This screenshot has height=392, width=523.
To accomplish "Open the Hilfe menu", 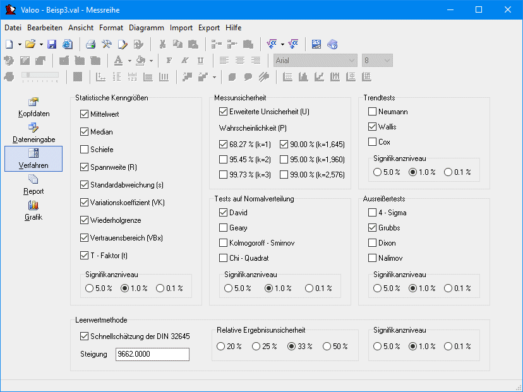I will (x=234, y=28).
